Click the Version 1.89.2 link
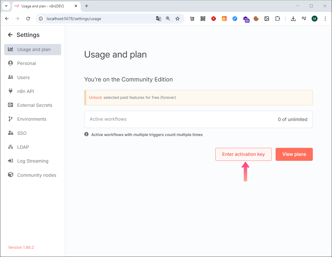Screen dimensions: 332x257 pos(21,247)
